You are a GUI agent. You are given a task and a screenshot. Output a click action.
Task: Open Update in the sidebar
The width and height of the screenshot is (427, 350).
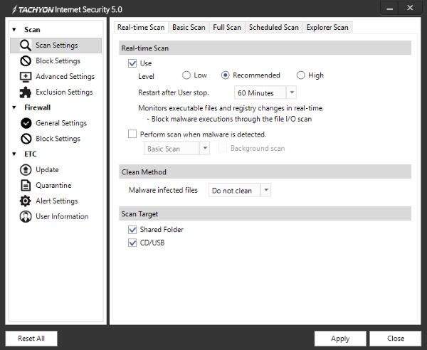tap(47, 170)
